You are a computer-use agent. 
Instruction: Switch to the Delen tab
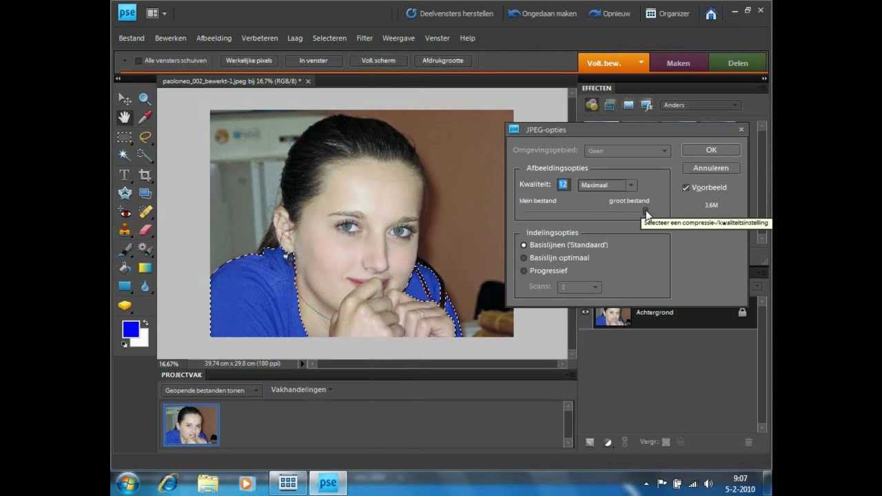coord(738,63)
